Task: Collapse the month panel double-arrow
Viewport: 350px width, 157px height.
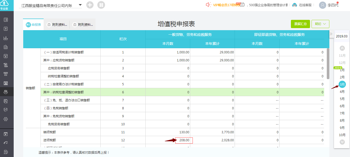Action: click(331, 34)
